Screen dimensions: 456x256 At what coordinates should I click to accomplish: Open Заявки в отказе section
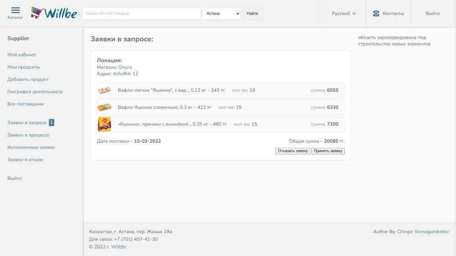pyautogui.click(x=25, y=160)
